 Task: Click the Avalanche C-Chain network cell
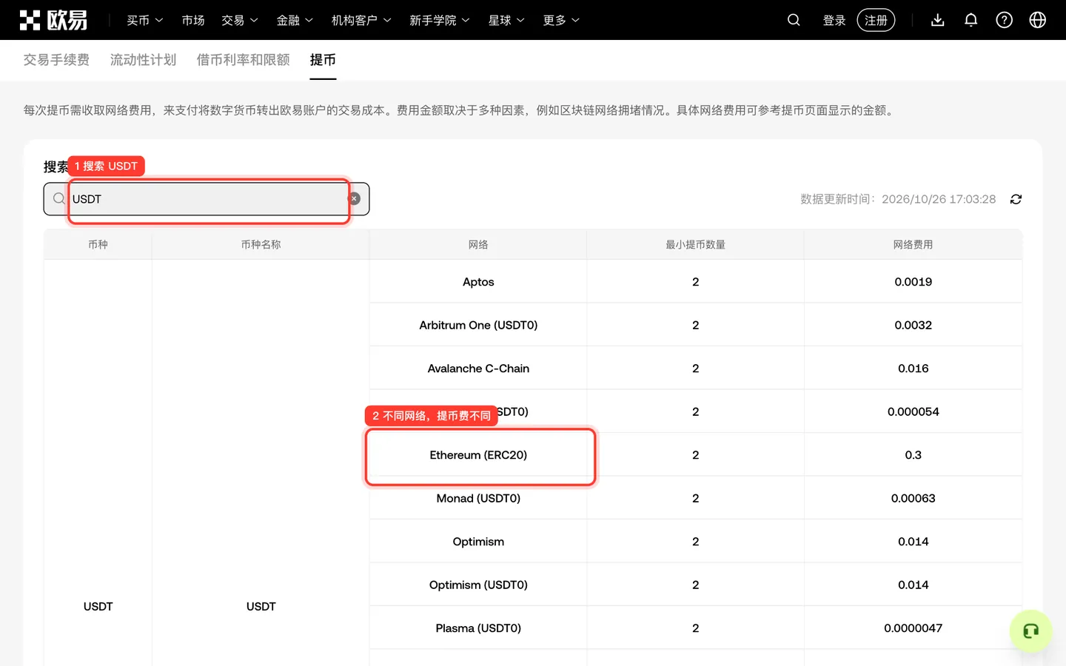(478, 369)
